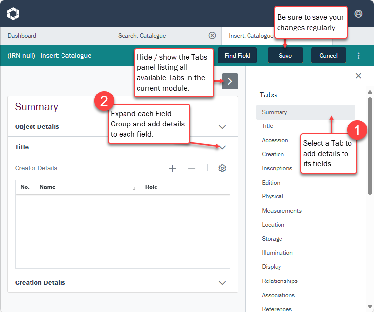This screenshot has width=374, height=312.
Task: Click the Tabs panel vertical scrollbar
Action: coord(370,148)
